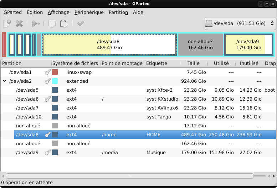Click the '162.46 Gio' size in table

[x=194, y=143]
